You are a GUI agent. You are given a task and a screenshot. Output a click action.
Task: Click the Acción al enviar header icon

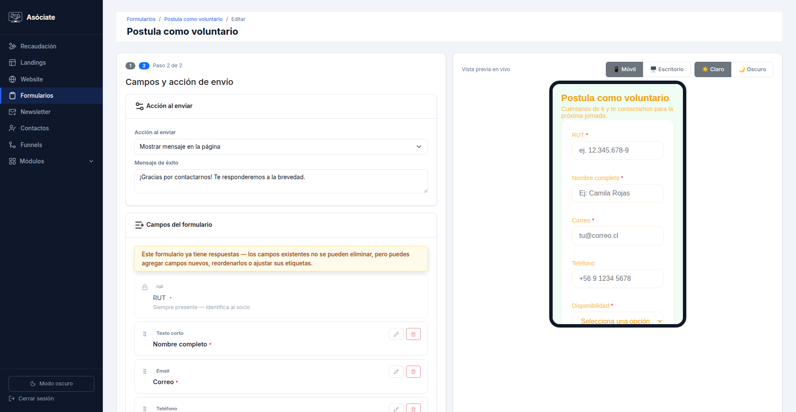pos(139,106)
